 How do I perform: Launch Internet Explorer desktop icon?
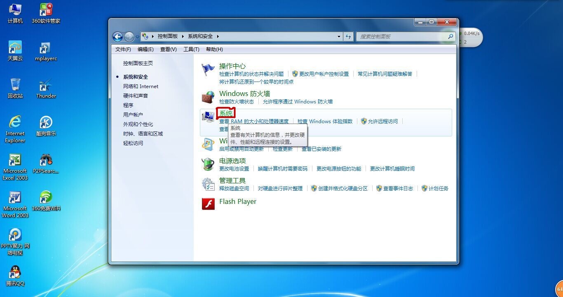[15, 129]
